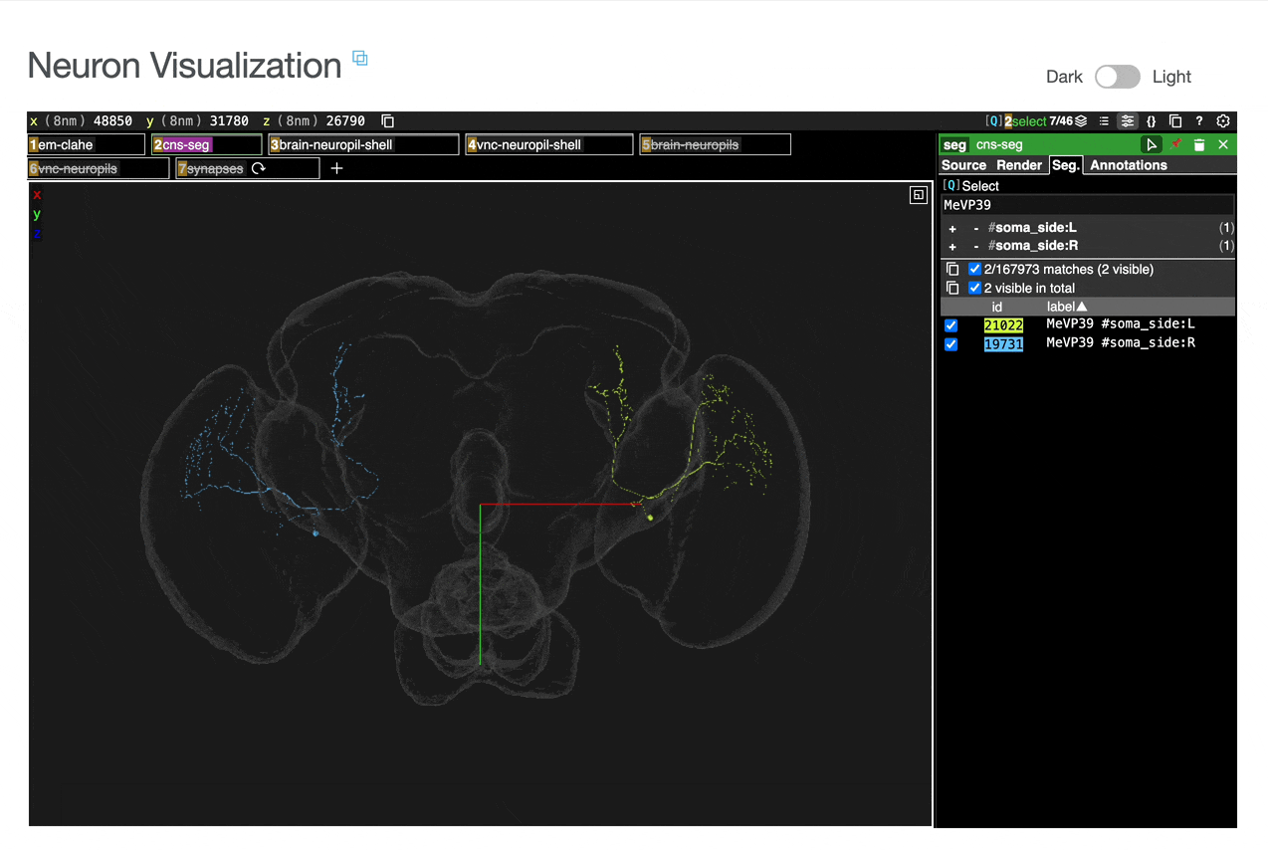The width and height of the screenshot is (1268, 850).
Task: Toggle the '2 visible in total' checkbox
Action: (x=974, y=288)
